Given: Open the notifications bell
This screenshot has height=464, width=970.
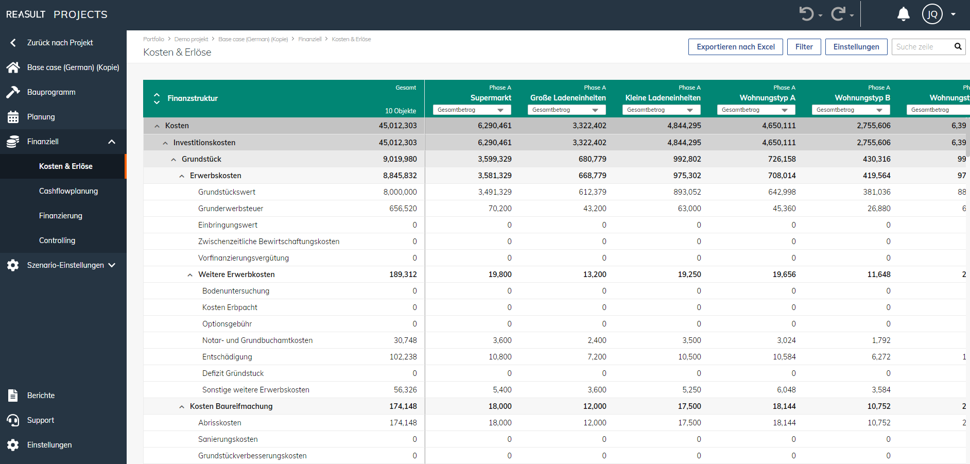Looking at the screenshot, I should (x=903, y=14).
